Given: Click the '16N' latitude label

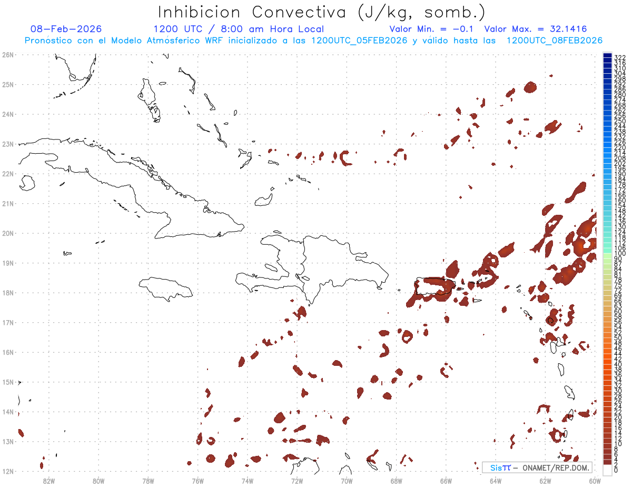Looking at the screenshot, I should pos(8,352).
